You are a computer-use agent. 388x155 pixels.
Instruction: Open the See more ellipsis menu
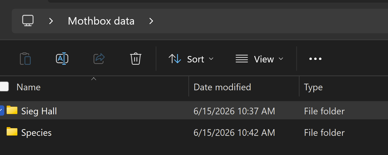click(x=315, y=59)
